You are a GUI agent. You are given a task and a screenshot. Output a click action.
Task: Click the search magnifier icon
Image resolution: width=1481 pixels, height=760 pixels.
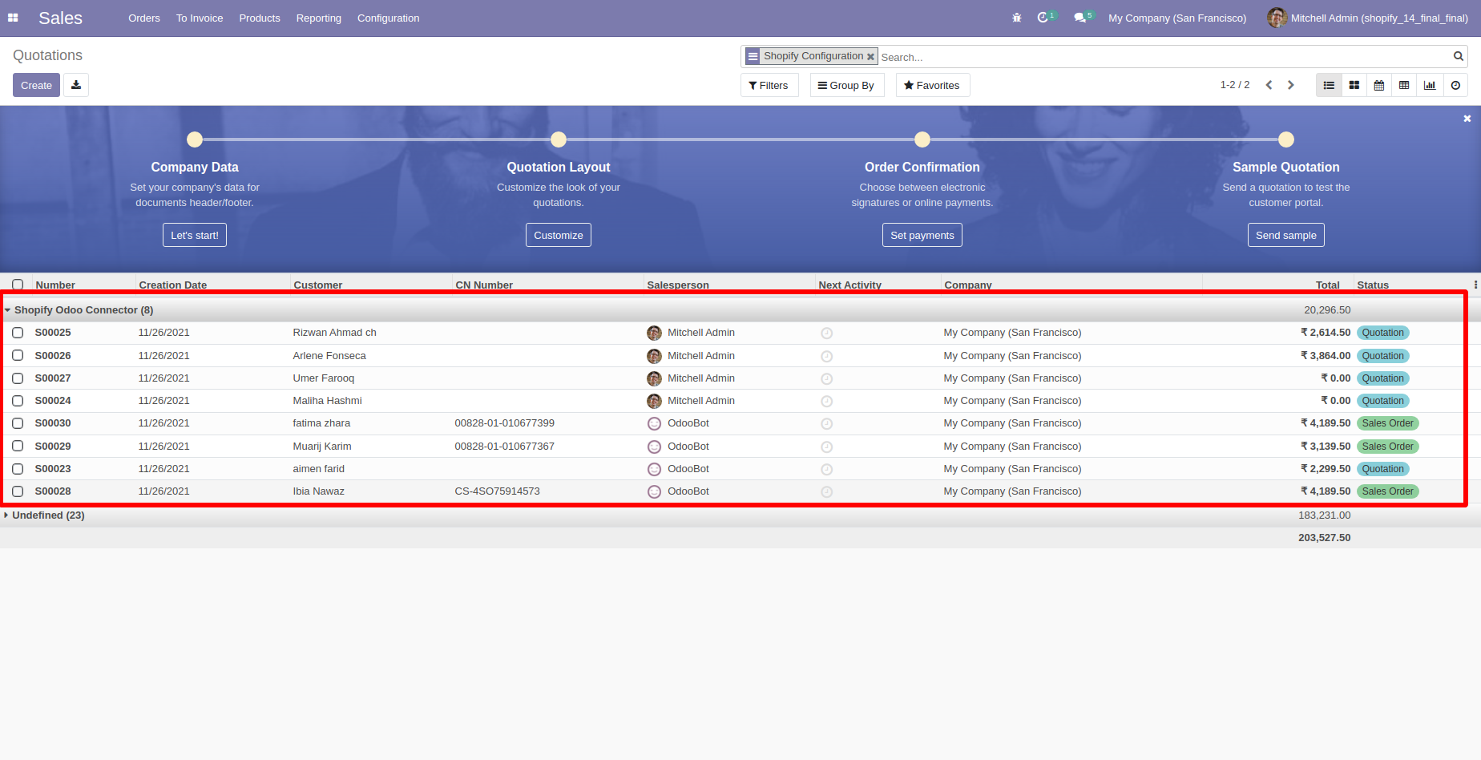click(1459, 56)
